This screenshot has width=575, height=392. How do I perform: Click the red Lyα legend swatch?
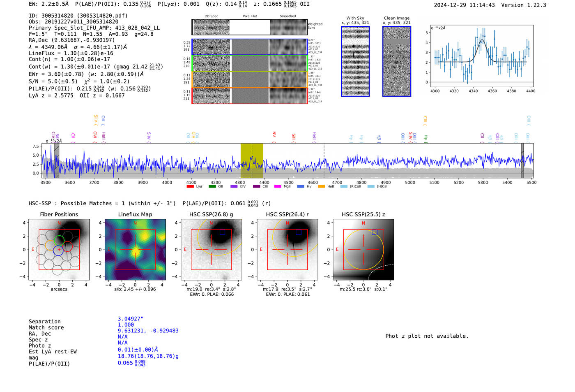pos(190,187)
